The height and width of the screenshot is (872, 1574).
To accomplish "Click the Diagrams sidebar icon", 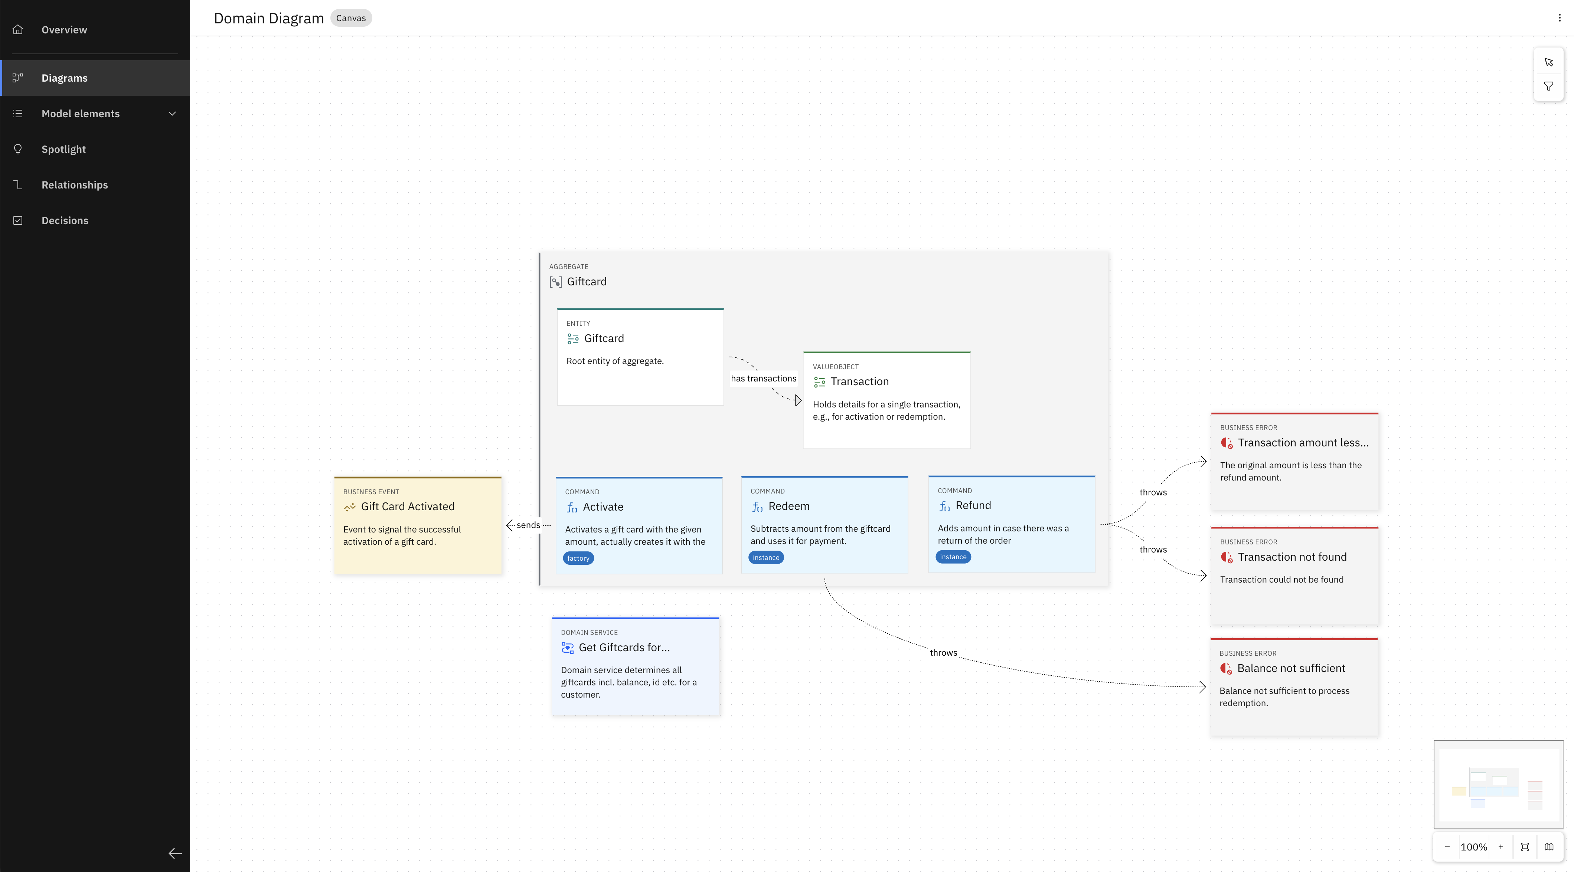I will point(18,78).
